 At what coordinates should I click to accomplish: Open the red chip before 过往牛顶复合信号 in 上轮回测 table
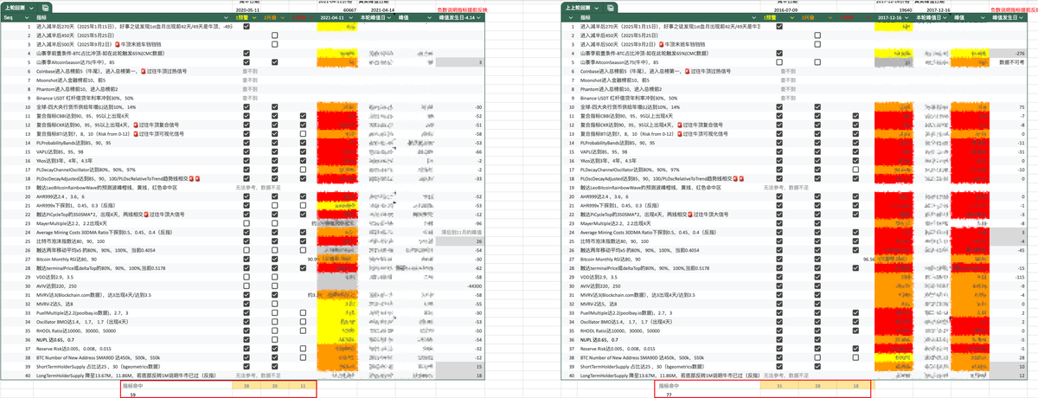point(135,125)
